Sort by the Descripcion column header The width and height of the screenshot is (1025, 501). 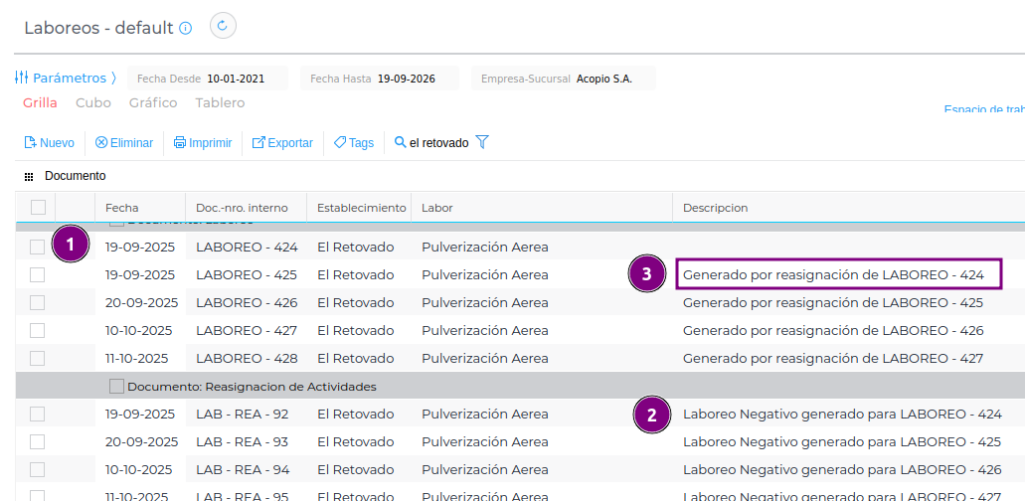tap(716, 208)
